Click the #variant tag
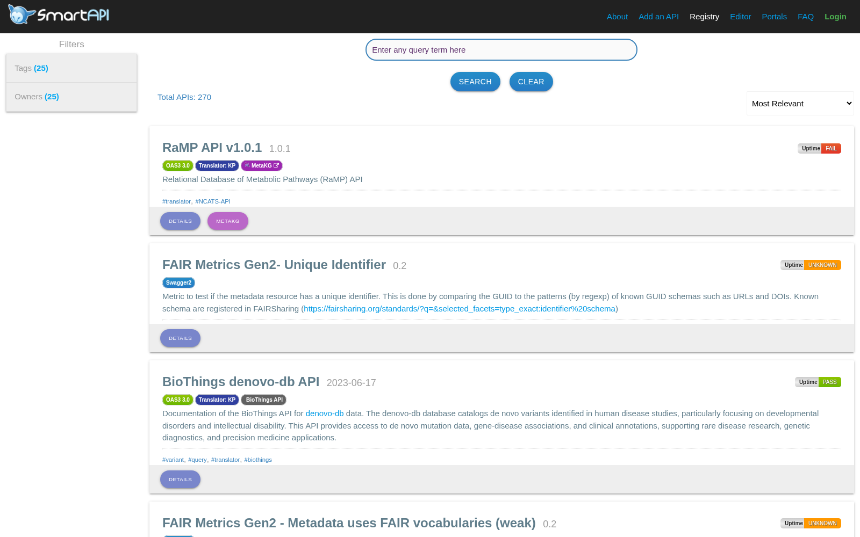 click(x=173, y=460)
